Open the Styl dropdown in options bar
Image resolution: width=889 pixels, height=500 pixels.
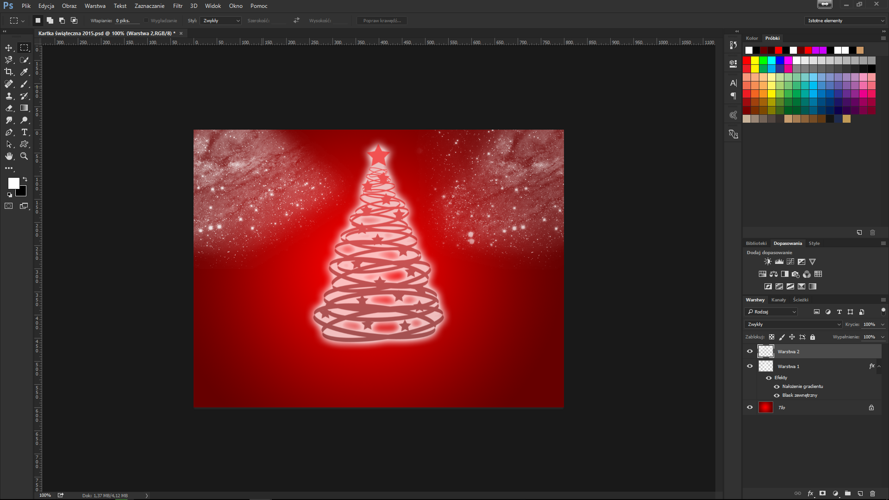click(x=221, y=20)
